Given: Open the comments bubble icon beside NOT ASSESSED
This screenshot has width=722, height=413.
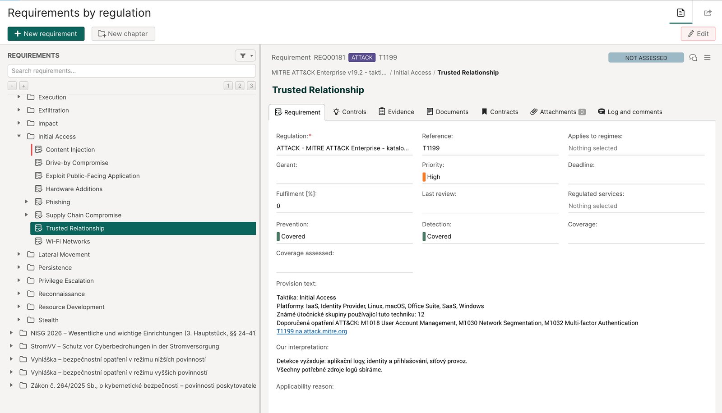Looking at the screenshot, I should point(693,58).
